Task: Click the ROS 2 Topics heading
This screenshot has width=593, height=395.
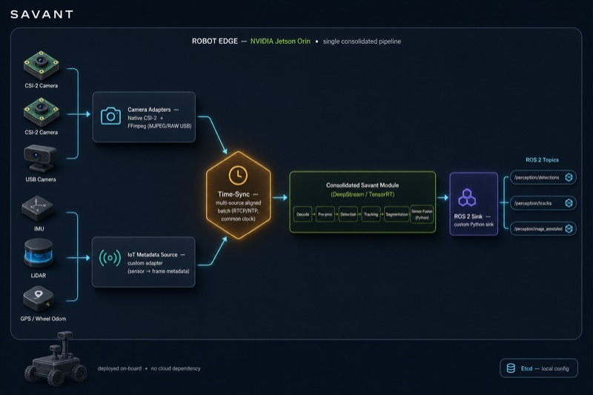Action: point(542,160)
